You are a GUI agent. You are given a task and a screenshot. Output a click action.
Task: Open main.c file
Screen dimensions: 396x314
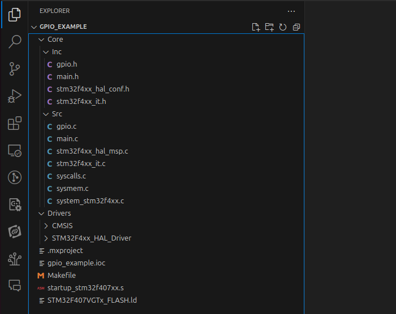(67, 139)
